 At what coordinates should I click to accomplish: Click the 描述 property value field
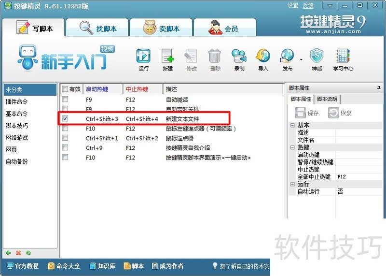click(x=359, y=133)
